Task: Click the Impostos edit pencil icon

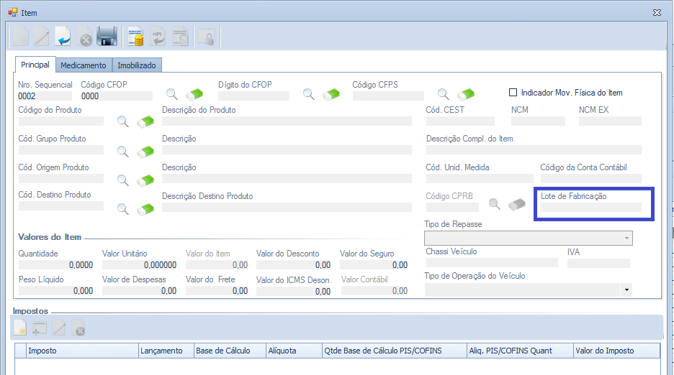Action: coord(59,328)
